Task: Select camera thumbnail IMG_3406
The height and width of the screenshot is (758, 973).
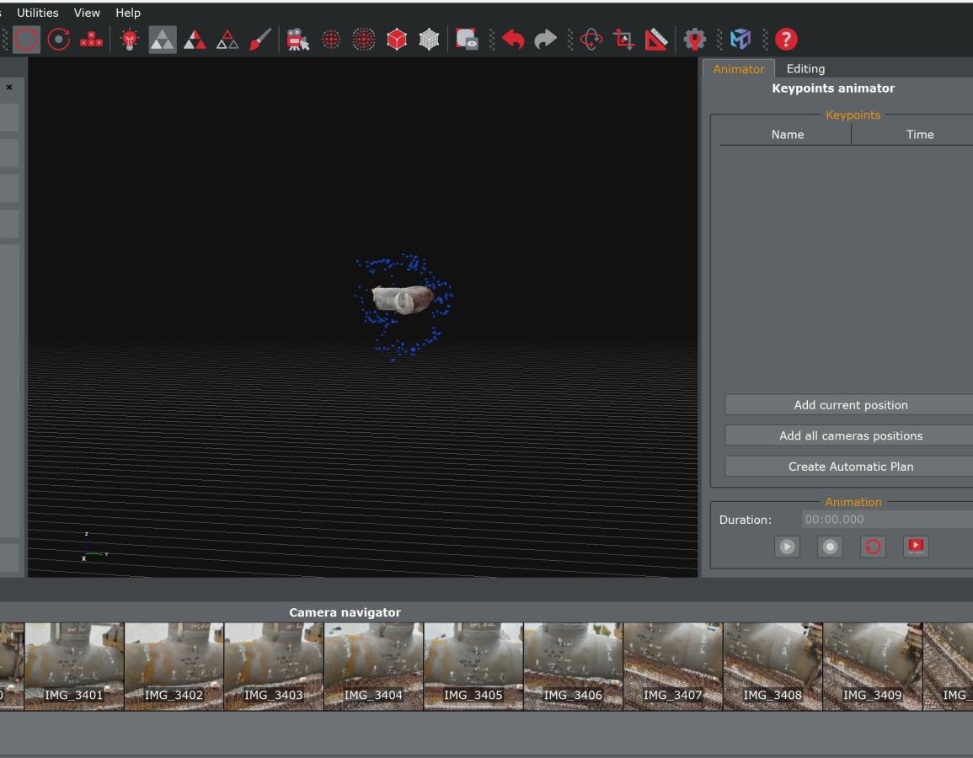Action: (x=574, y=667)
